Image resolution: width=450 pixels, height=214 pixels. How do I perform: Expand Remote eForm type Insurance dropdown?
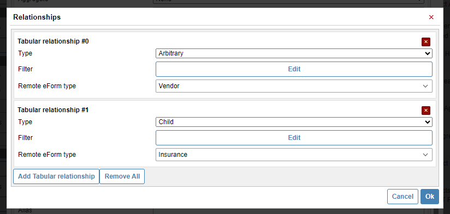point(294,155)
